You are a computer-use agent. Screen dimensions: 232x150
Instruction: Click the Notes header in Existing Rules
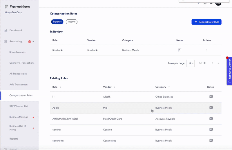click(211, 87)
